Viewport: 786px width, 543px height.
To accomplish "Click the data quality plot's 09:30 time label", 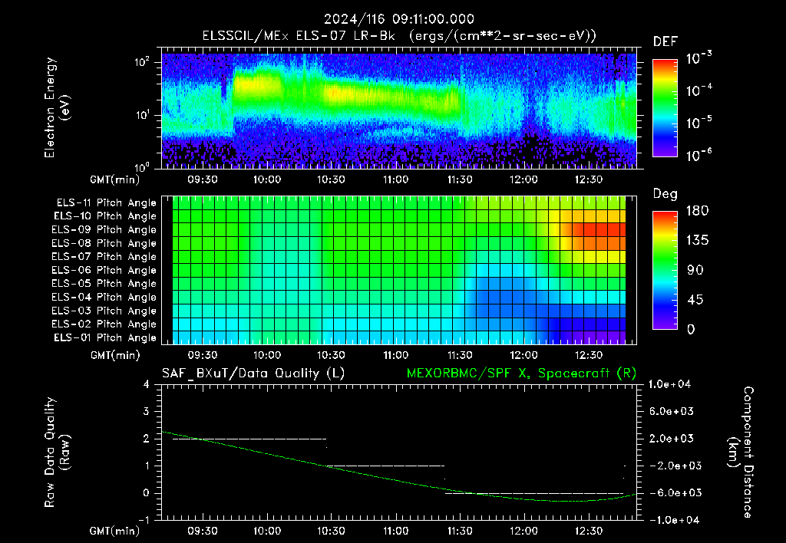I will (x=203, y=531).
